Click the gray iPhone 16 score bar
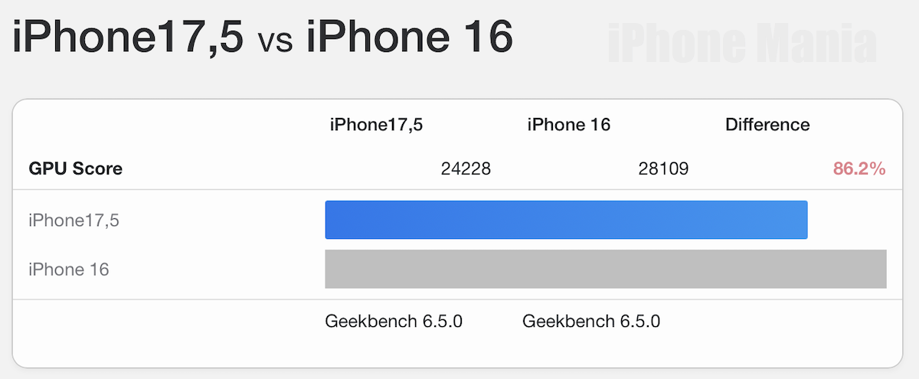Viewport: 919px width, 379px height. click(605, 269)
